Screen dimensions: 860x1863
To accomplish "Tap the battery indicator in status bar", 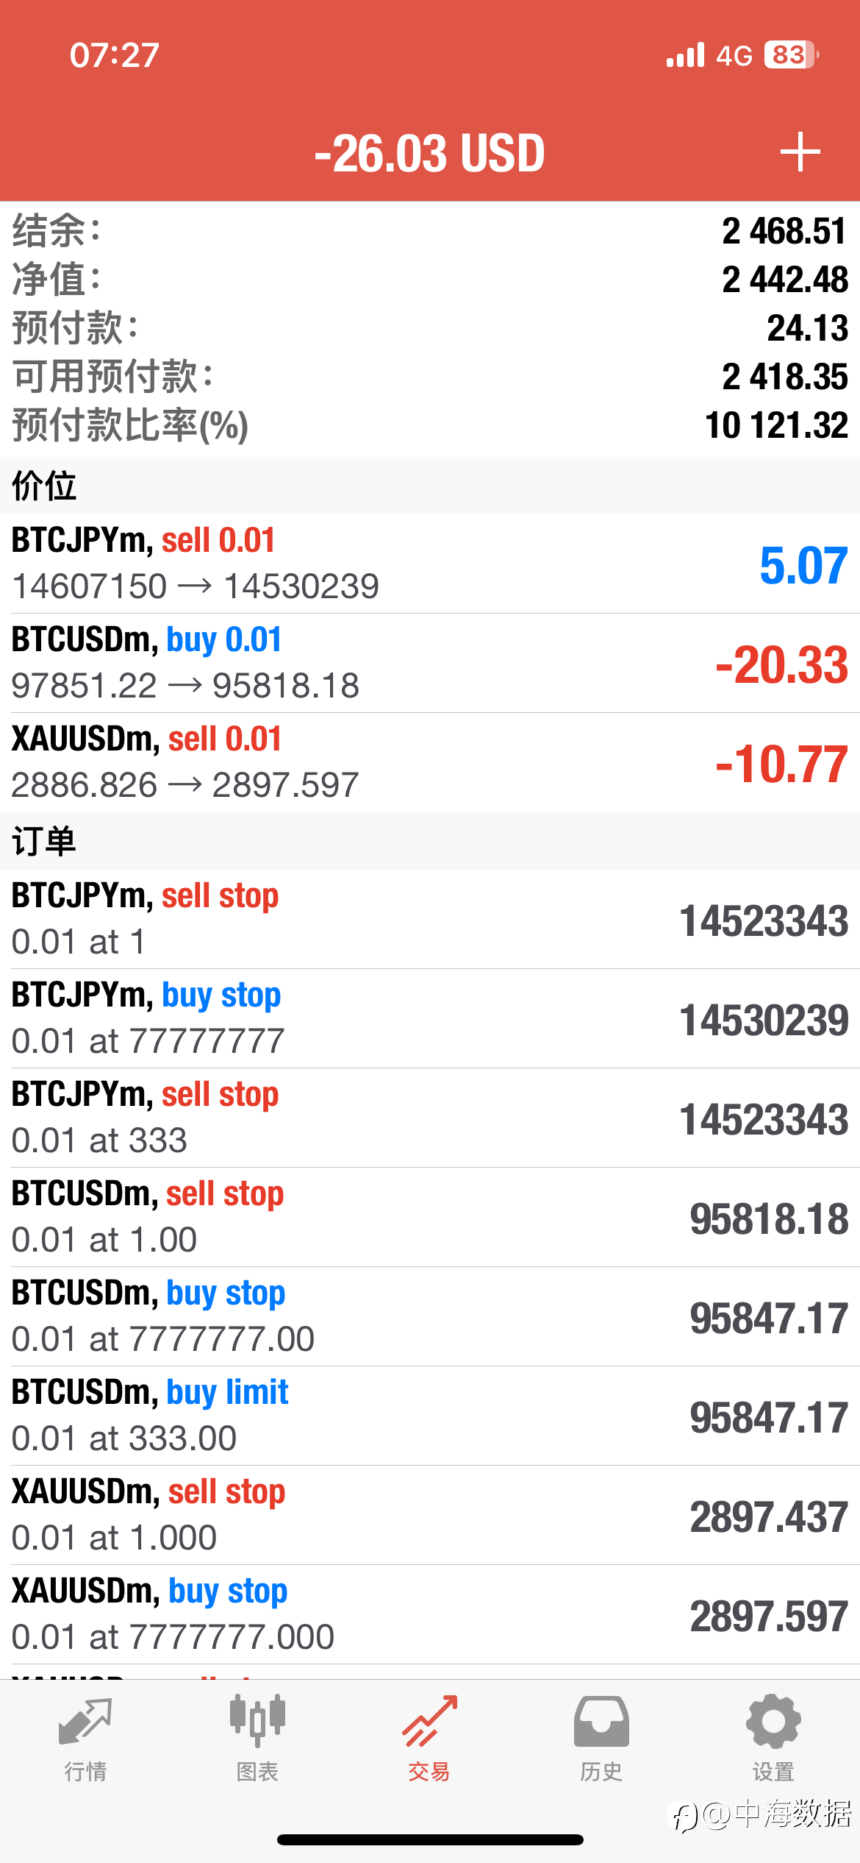I will coord(792,54).
